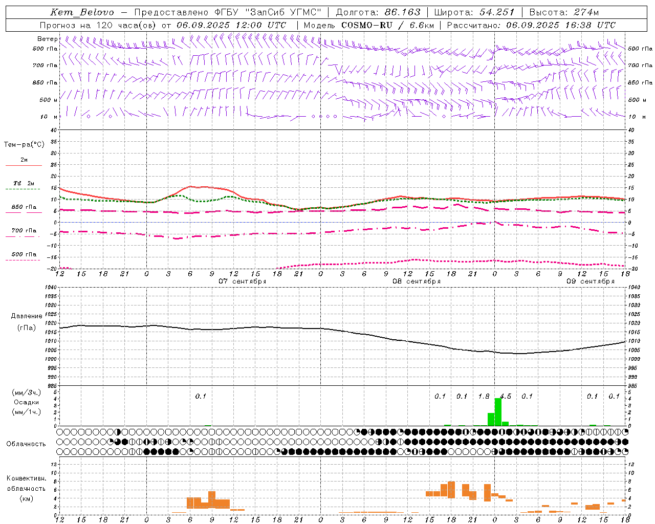Viewport: 655px width, 524px height.
Task: Click the (мм/1ч.) precipitation unit label
Action: pyautogui.click(x=27, y=412)
